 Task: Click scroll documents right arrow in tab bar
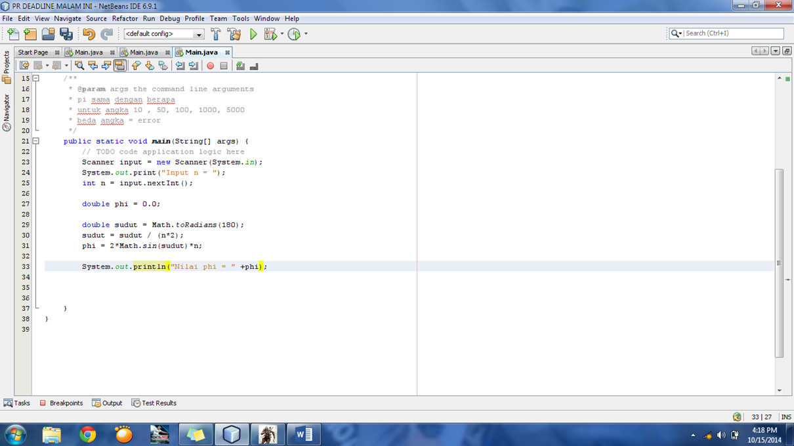coord(764,51)
